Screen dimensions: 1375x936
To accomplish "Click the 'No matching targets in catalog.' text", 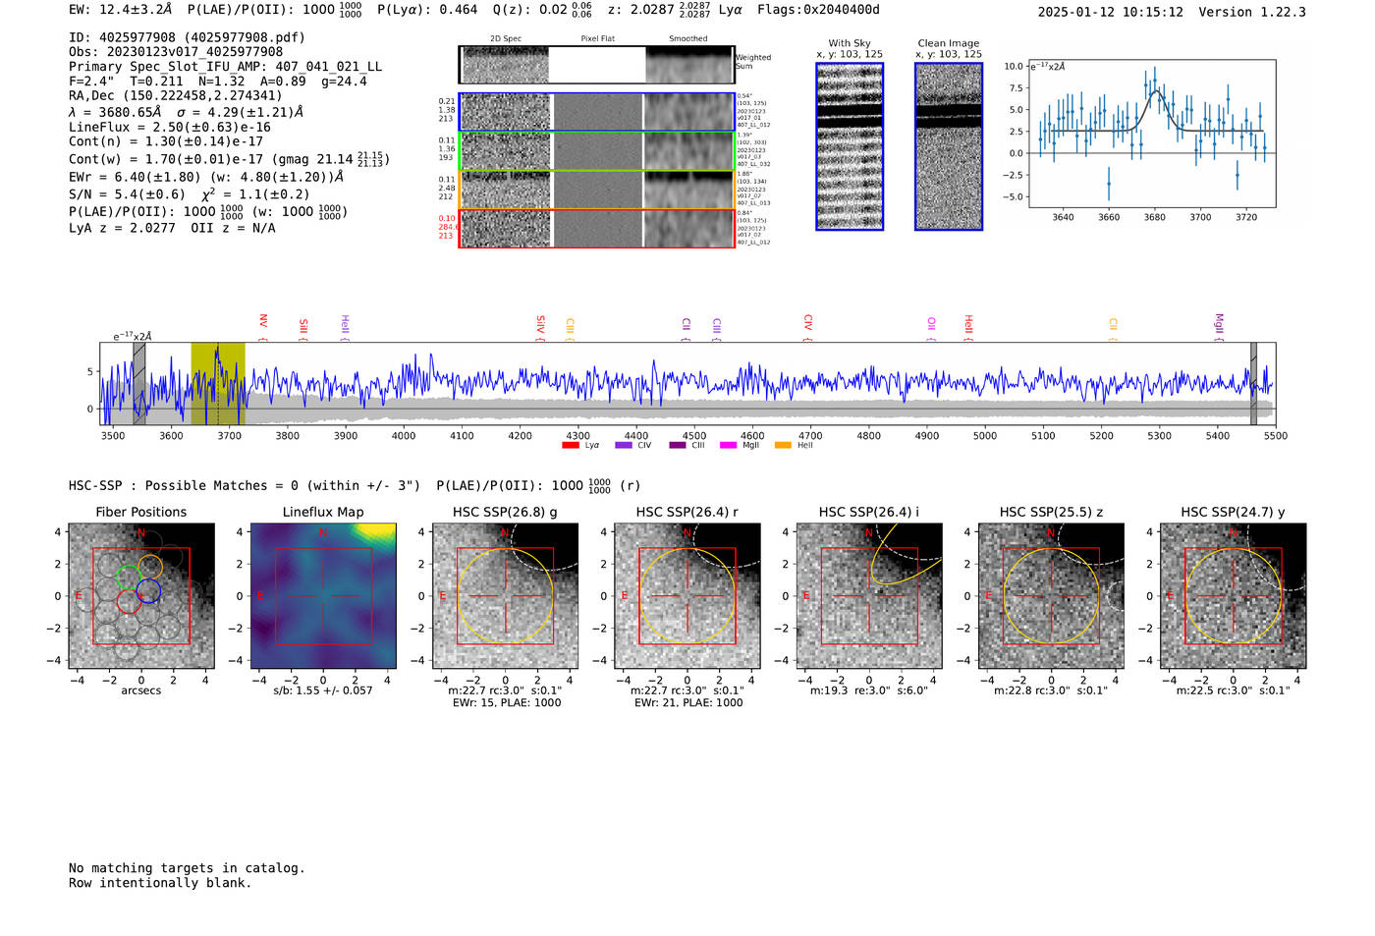I will coord(187,868).
